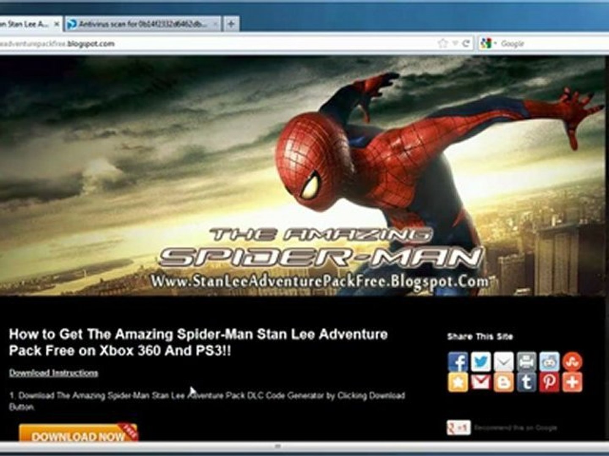Close the Stan Lee A... tab
Viewport: 609px width, 456px height.
point(56,24)
